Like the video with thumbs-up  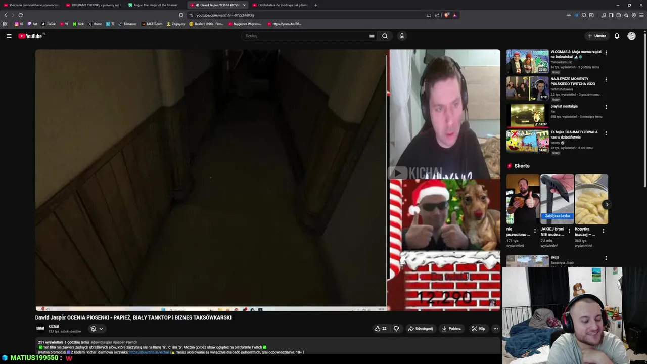click(x=381, y=329)
